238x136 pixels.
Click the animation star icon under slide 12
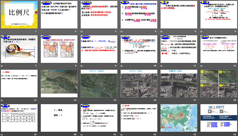[x=202, y=66]
